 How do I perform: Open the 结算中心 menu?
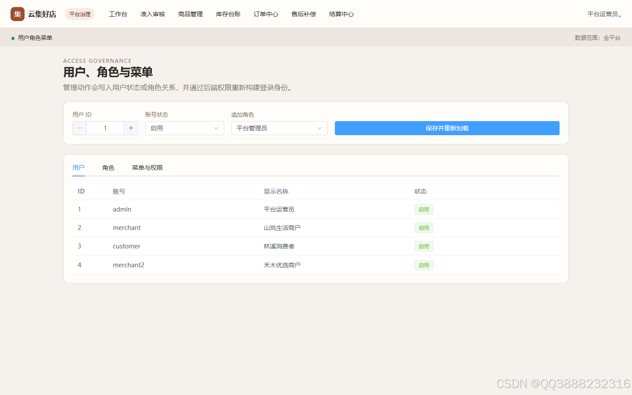tap(341, 14)
